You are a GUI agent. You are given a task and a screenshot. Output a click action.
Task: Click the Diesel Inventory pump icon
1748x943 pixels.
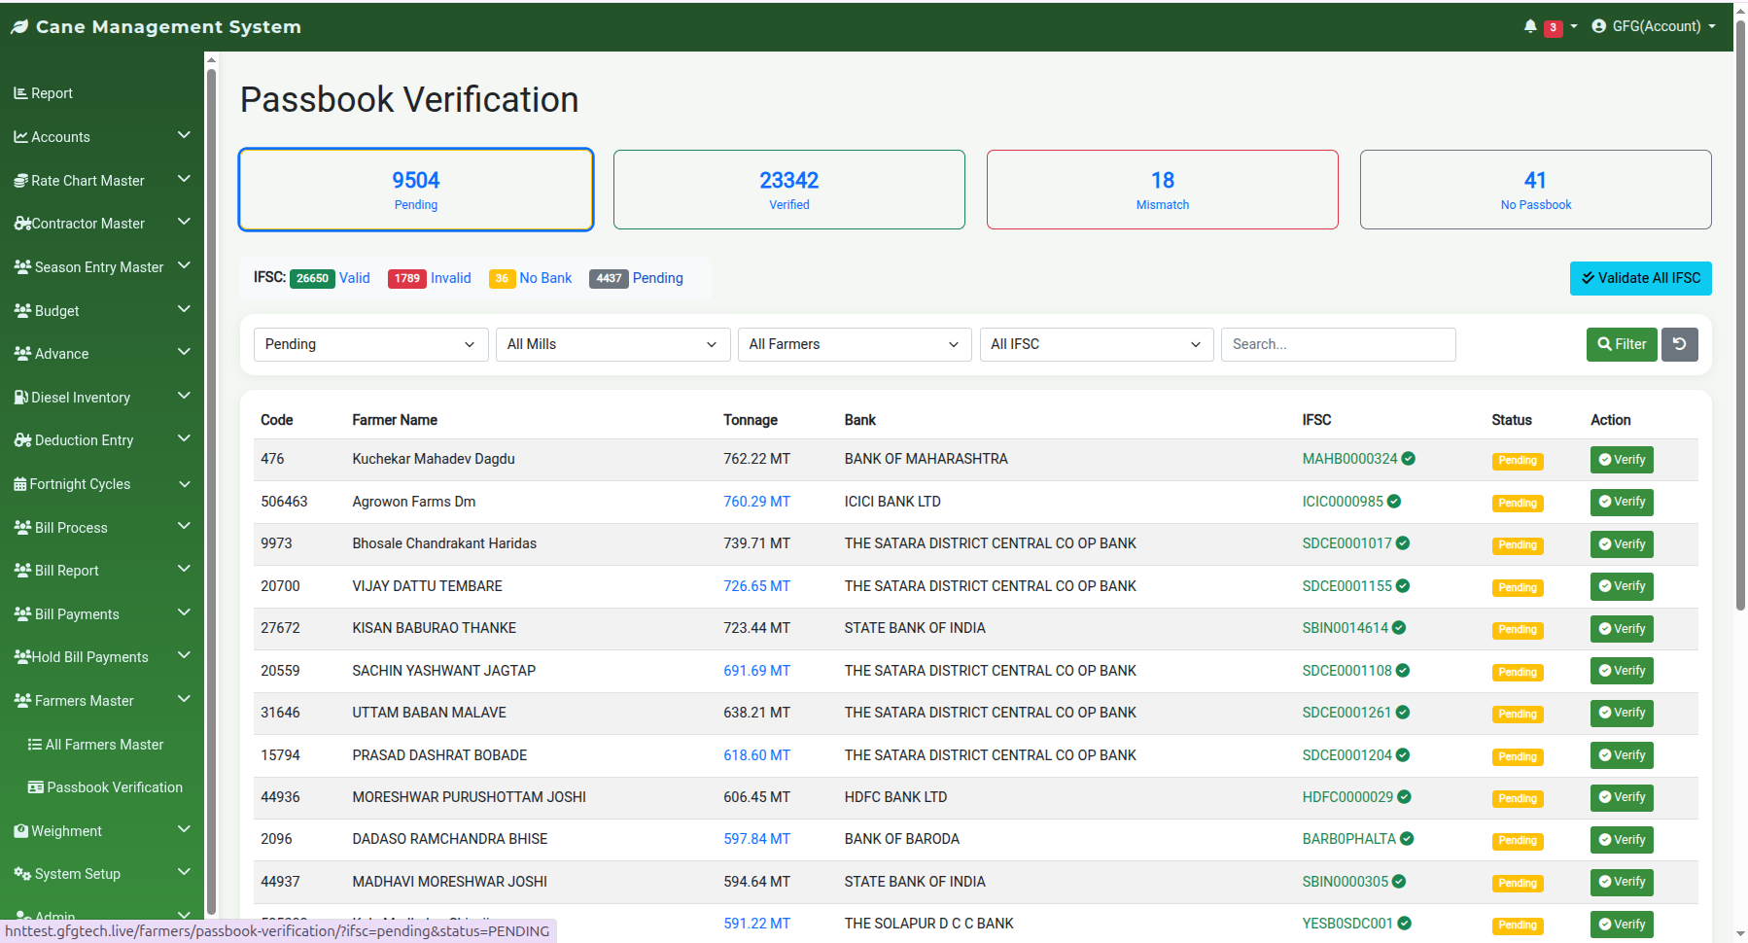[x=20, y=398]
